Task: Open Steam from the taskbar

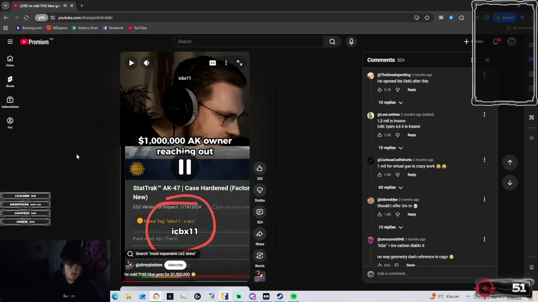Action: pos(280,297)
